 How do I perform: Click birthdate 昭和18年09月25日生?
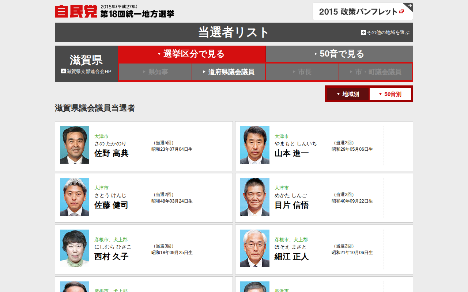172,253
